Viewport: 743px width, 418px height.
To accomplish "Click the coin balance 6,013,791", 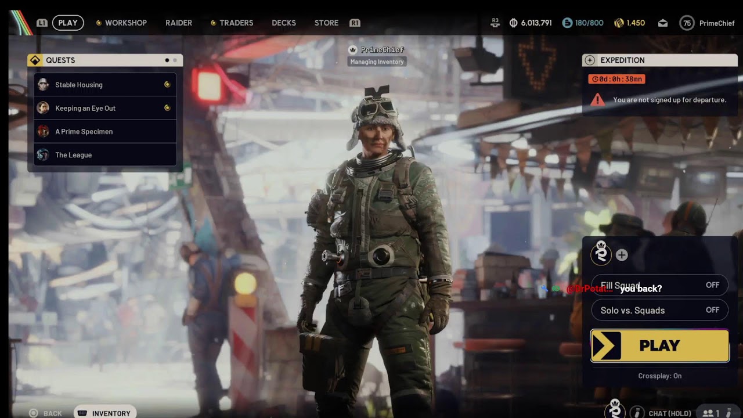I will [531, 23].
